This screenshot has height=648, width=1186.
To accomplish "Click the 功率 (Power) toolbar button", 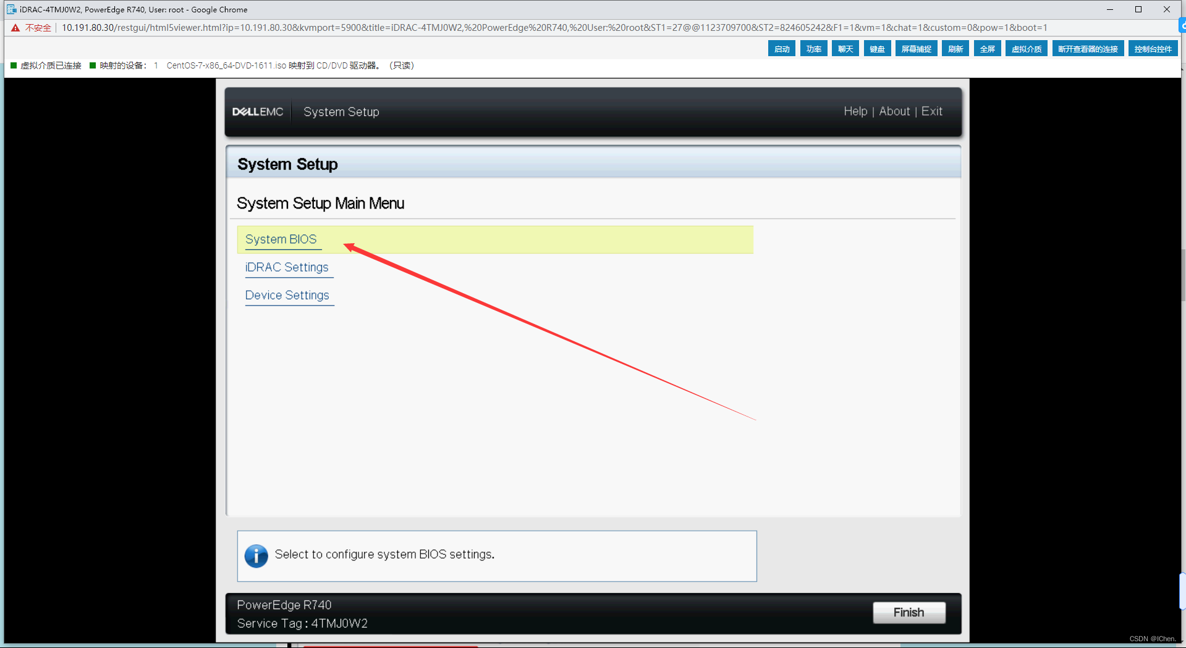I will point(813,49).
